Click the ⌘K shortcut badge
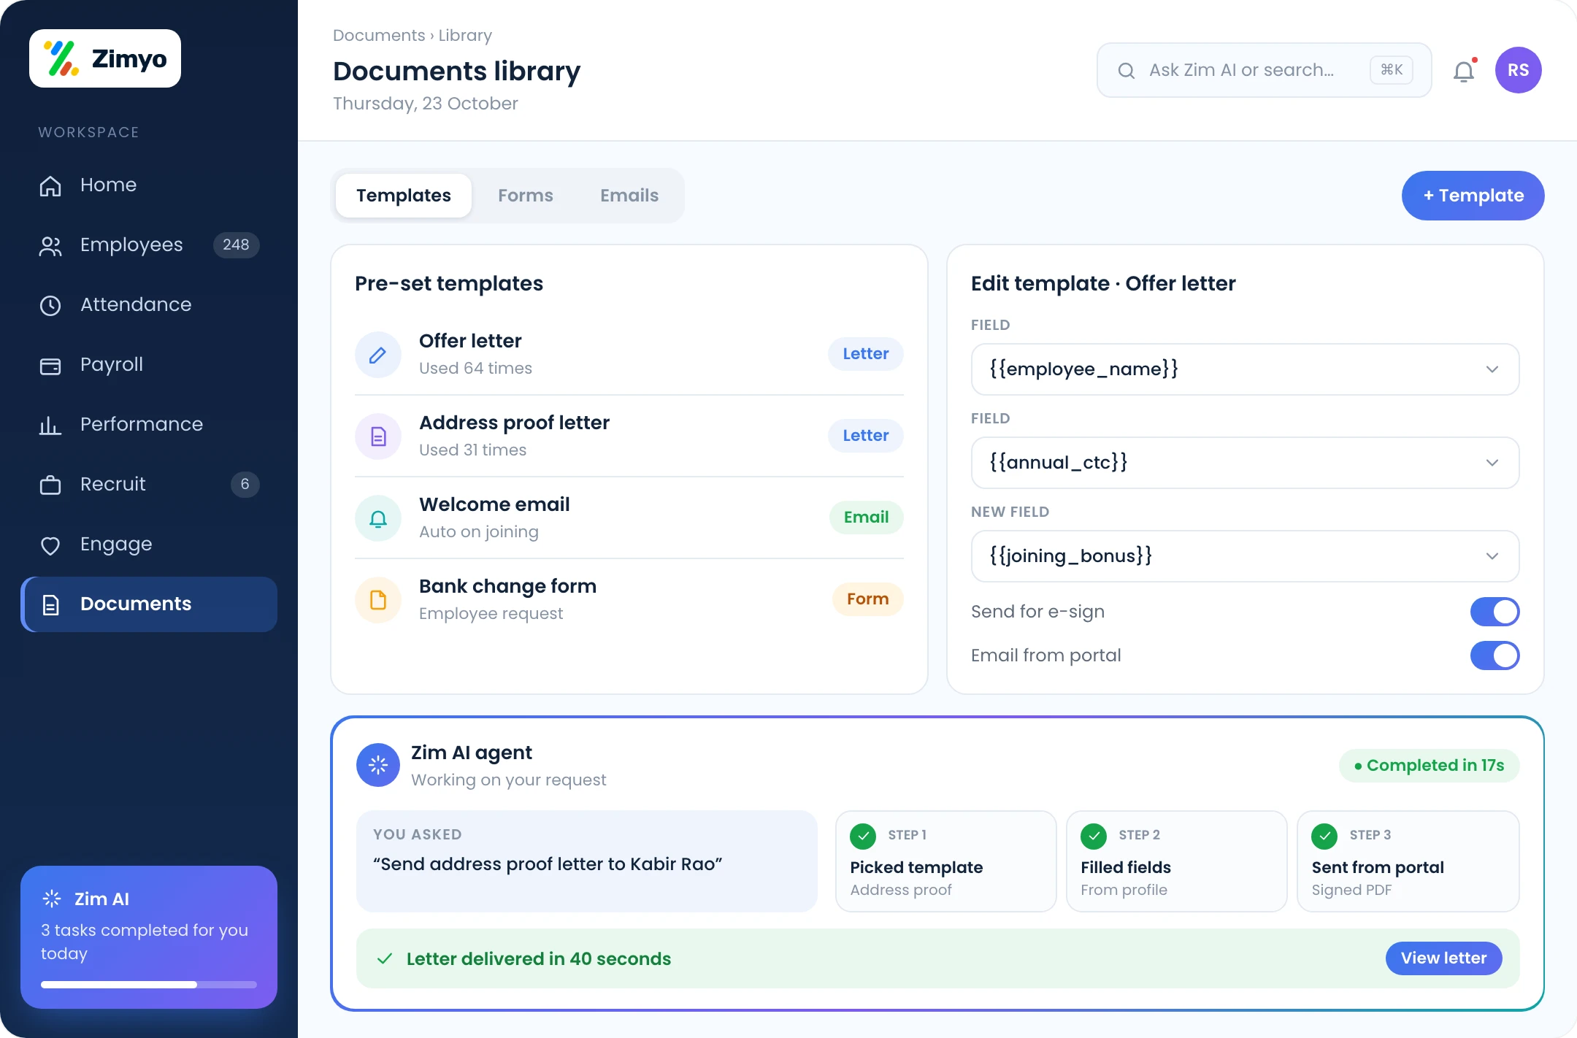 (x=1392, y=70)
